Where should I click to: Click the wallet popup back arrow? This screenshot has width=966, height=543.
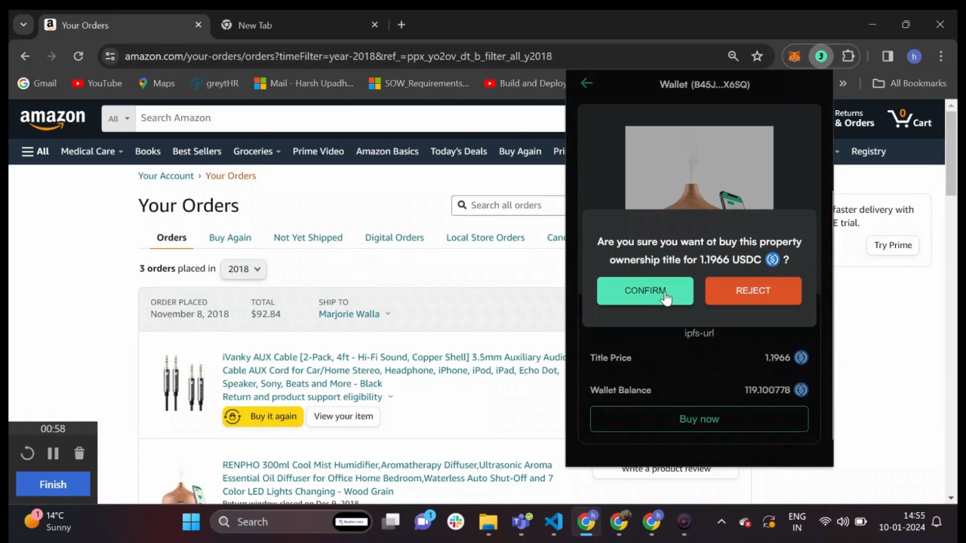click(x=586, y=84)
